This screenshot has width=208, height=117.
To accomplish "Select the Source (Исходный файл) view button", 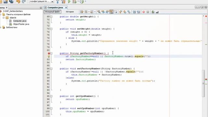I will click(52, 12).
